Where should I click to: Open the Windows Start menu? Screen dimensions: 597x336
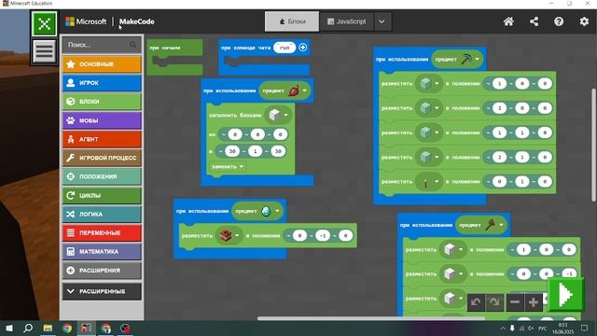(x=8, y=328)
